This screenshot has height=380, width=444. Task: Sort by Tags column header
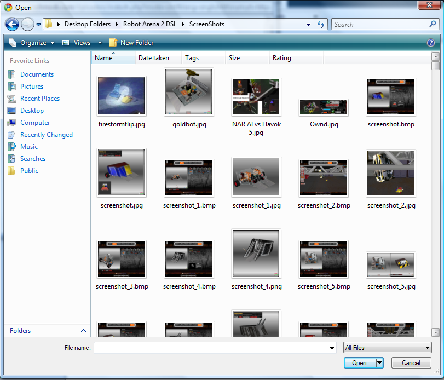tap(204, 58)
